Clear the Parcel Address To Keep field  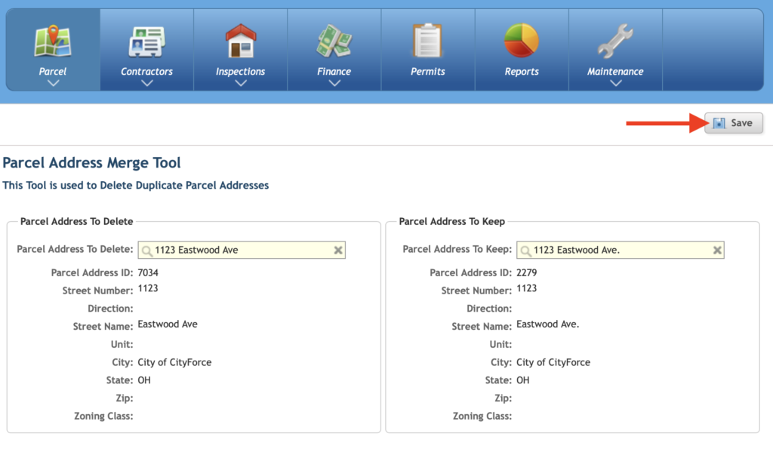pyautogui.click(x=717, y=251)
